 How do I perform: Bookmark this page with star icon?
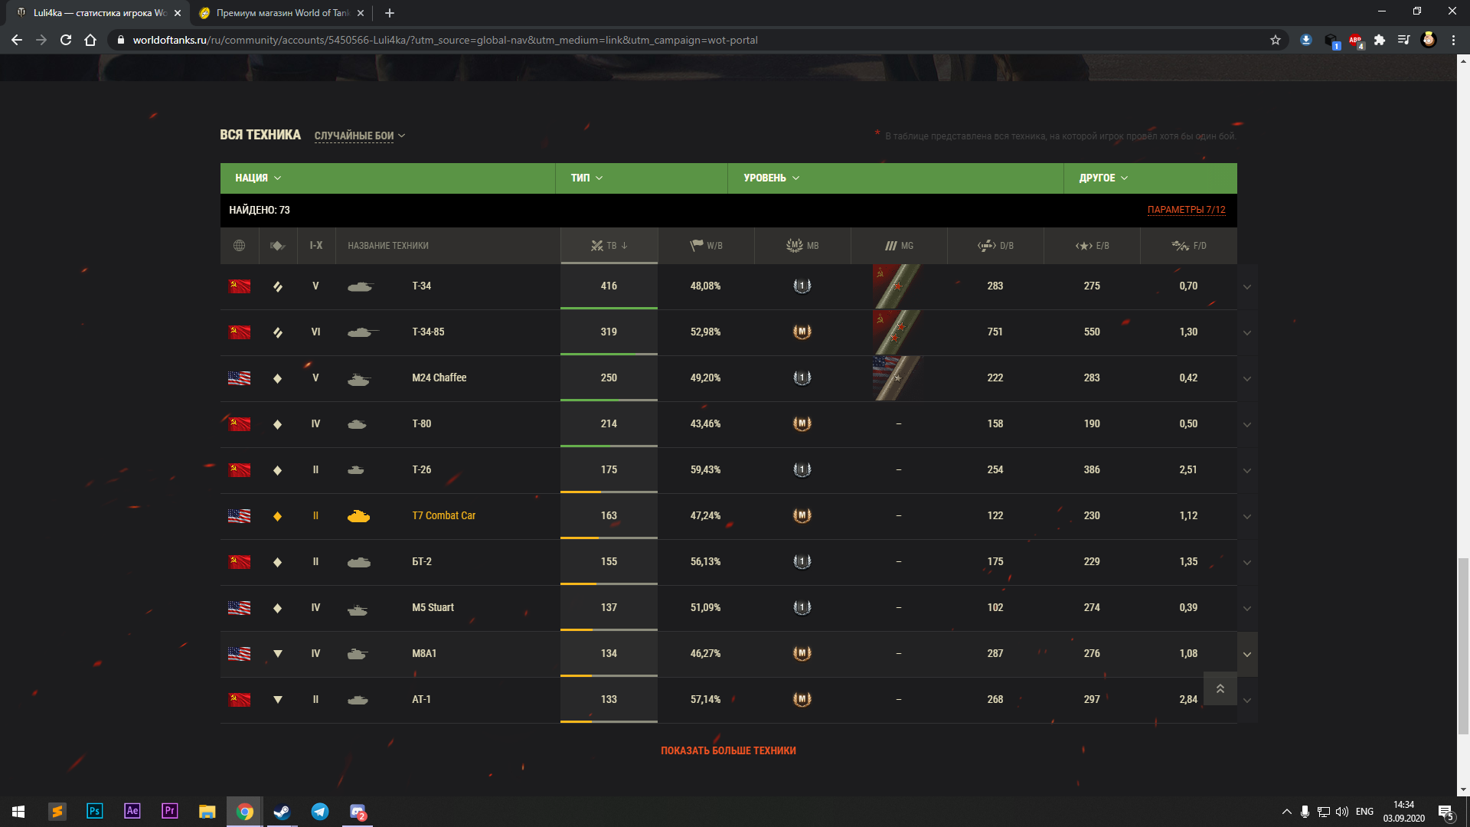tap(1276, 40)
